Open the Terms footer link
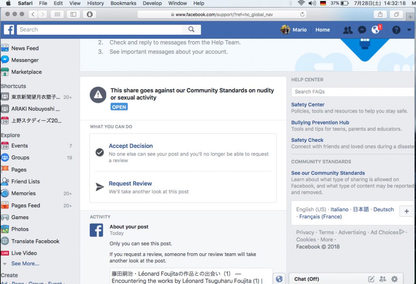 (326, 233)
